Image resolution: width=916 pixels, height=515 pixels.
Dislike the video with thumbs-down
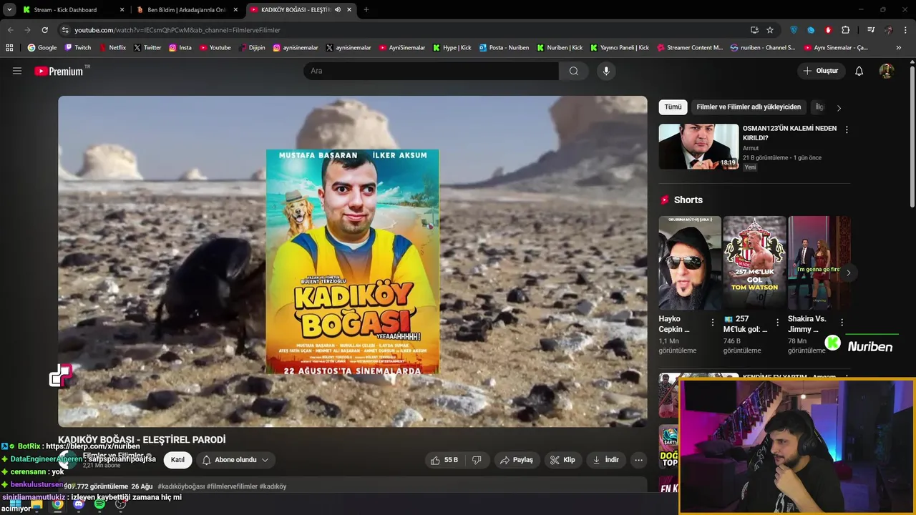[477, 460]
